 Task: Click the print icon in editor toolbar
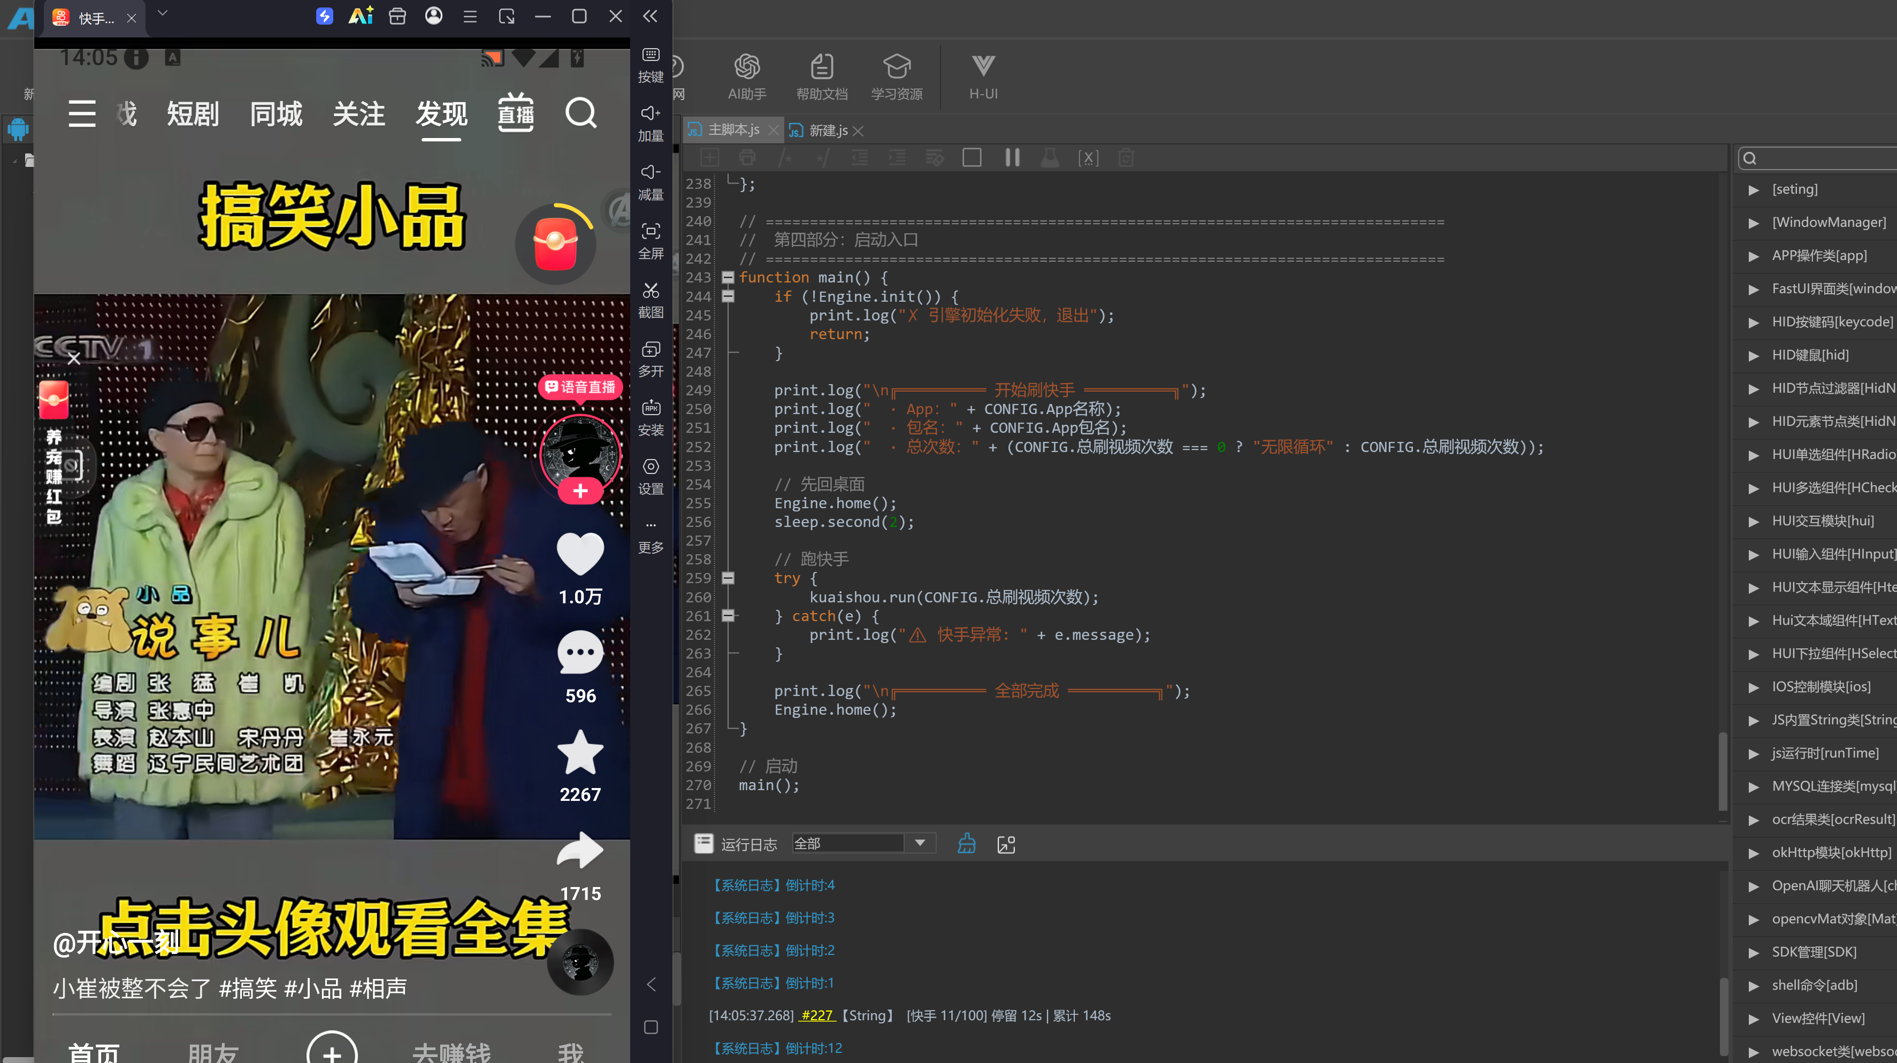(x=747, y=158)
